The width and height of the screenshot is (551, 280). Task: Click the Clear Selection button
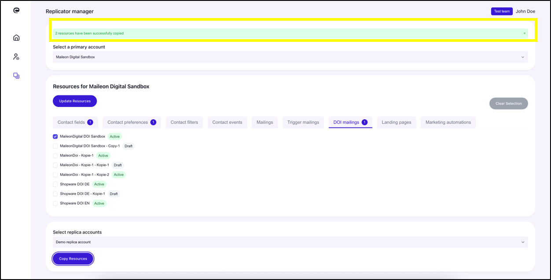(x=508, y=103)
